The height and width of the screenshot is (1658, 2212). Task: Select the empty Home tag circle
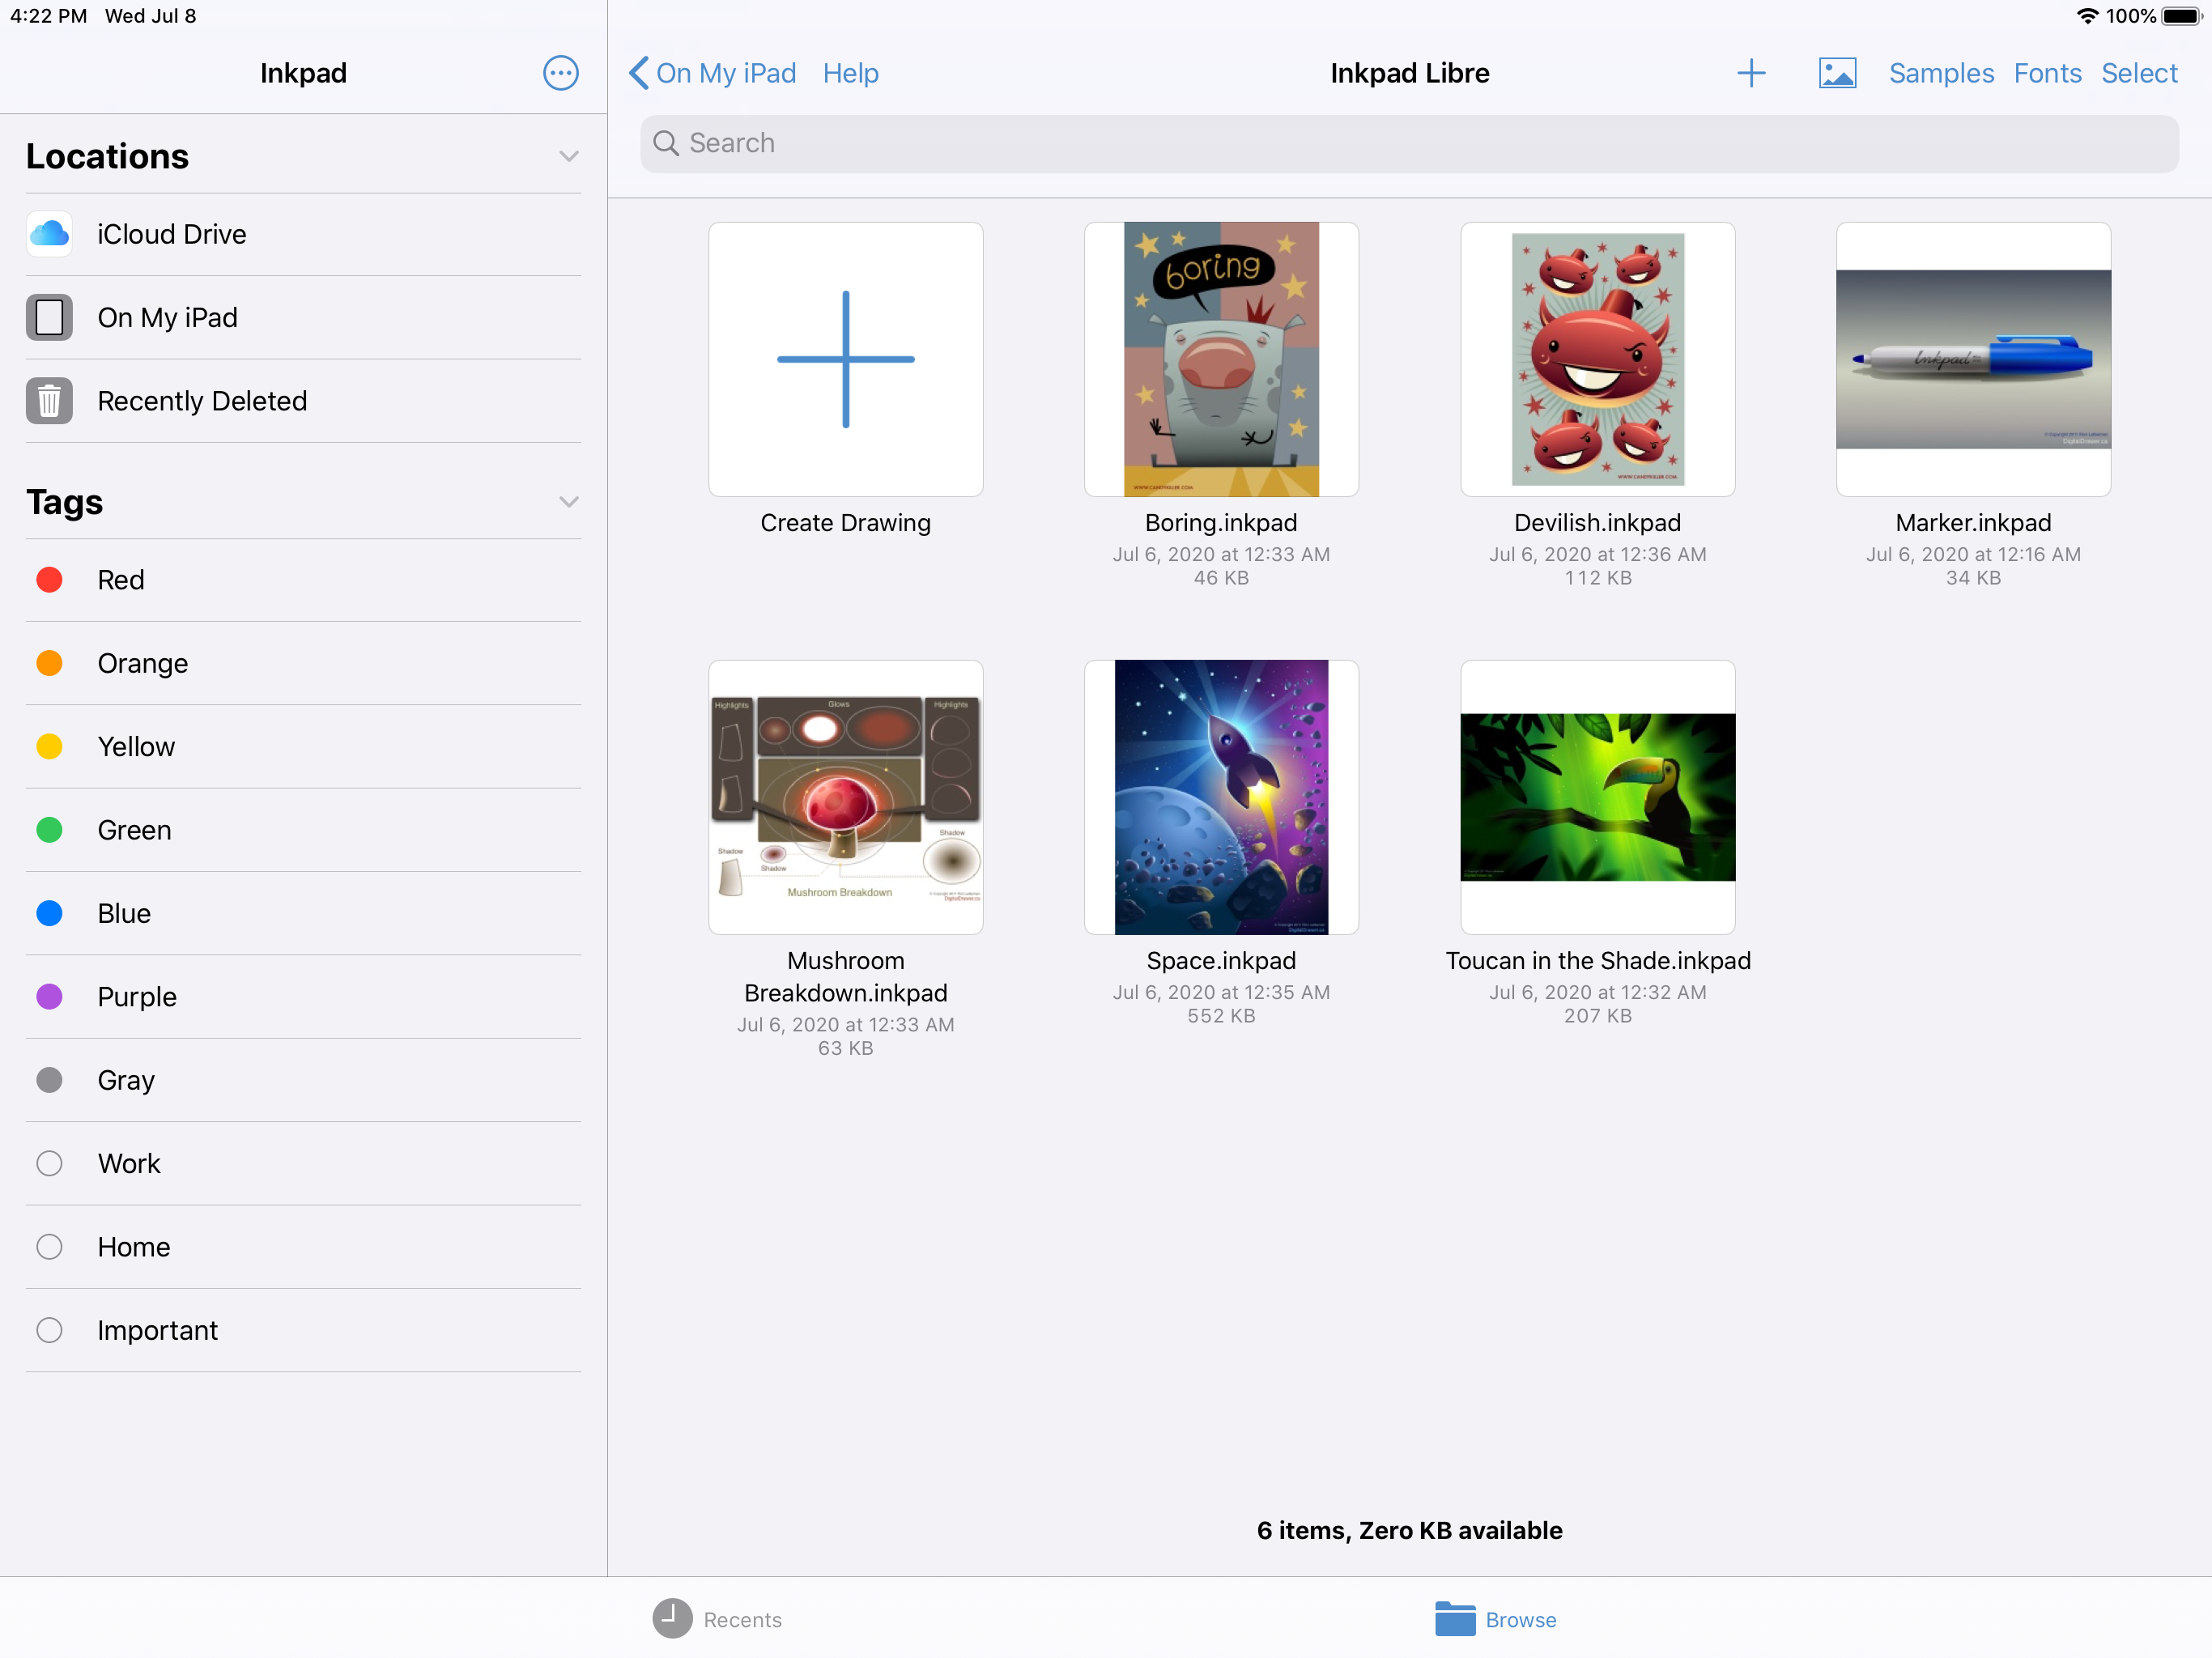click(x=49, y=1246)
